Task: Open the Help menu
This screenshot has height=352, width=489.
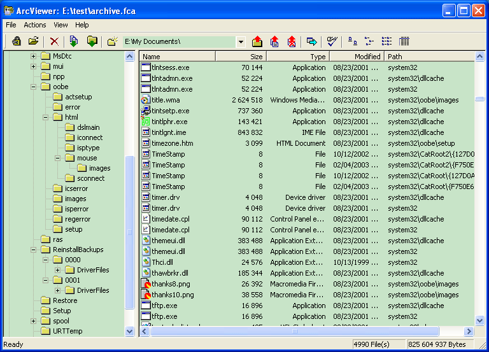Action: pos(81,25)
